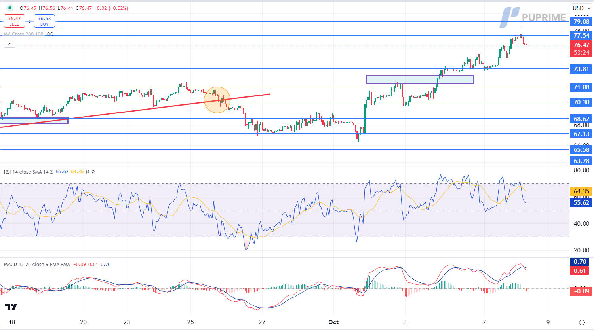This screenshot has height=331, width=594.
Task: Click the MACD -0.09 histogram axis label
Action: pos(581,291)
